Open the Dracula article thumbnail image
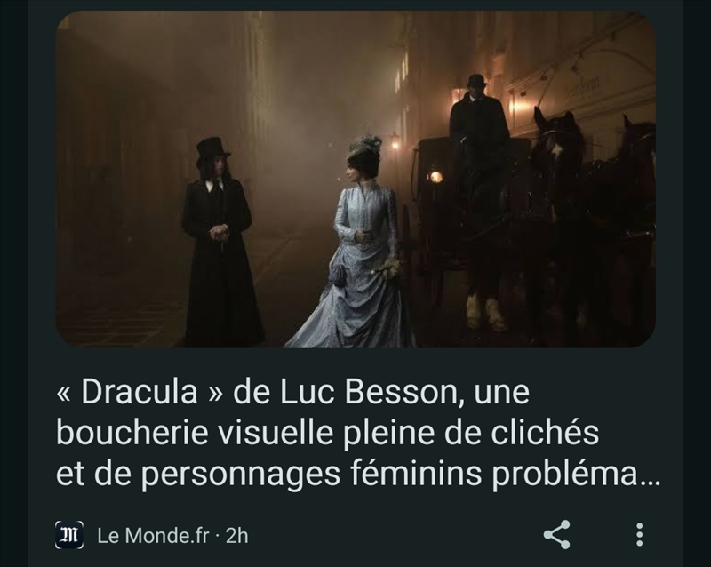This screenshot has width=711, height=567. pos(355,180)
